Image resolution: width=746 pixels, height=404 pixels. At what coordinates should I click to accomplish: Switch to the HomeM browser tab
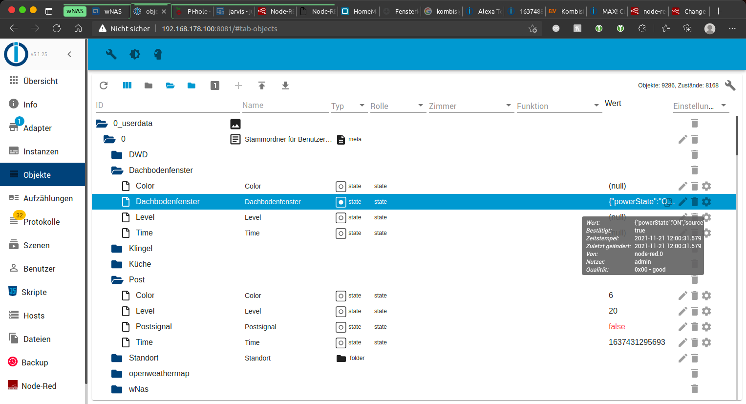tap(359, 11)
